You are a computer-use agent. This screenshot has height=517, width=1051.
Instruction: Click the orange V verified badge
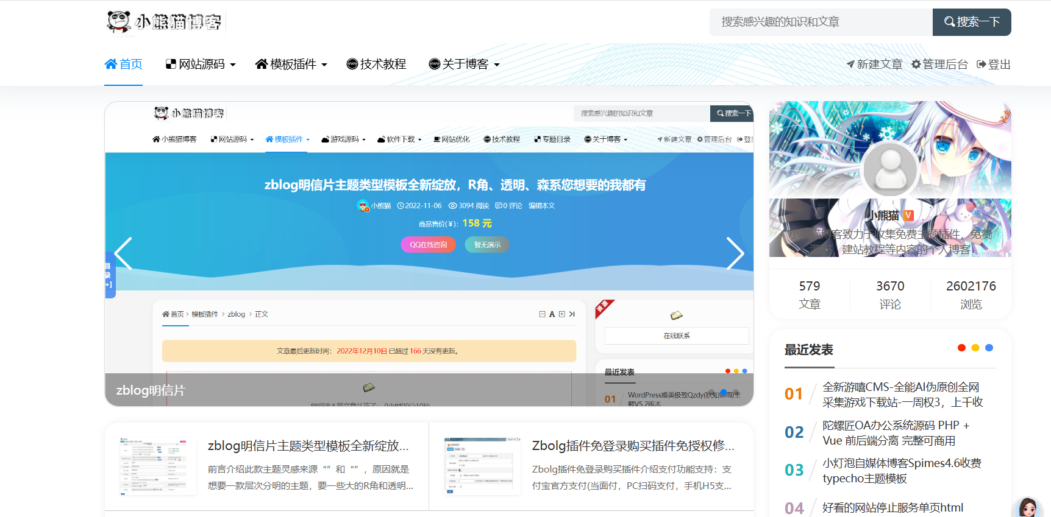[908, 215]
